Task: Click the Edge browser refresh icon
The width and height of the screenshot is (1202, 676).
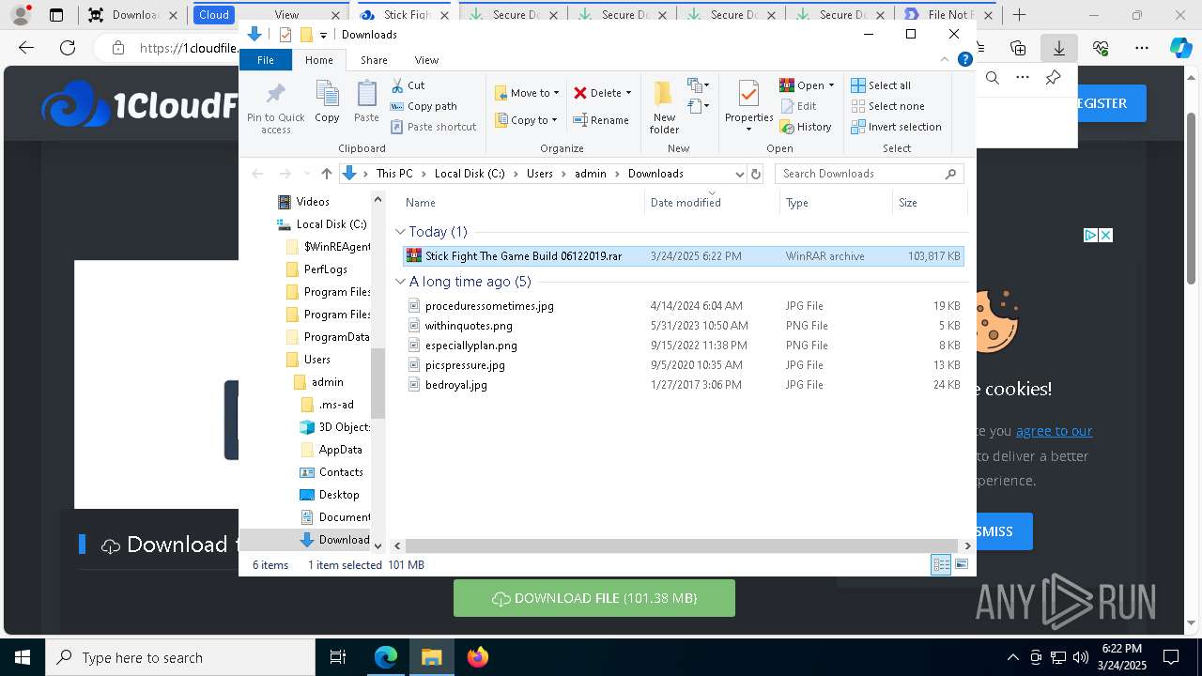Action: click(x=68, y=48)
